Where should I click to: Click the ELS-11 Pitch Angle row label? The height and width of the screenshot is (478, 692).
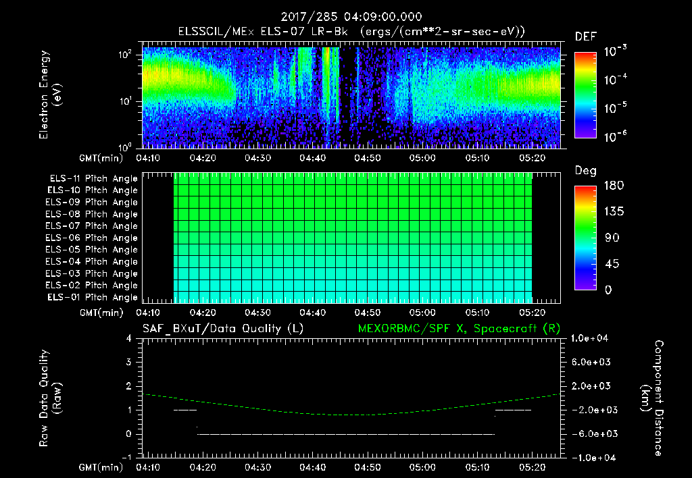93,179
